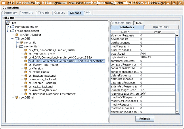Image resolution: width=184 pixels, height=129 pixels.
Task: Select the cn-JVM_Stack_Trace tree item label
Action: 42,54
